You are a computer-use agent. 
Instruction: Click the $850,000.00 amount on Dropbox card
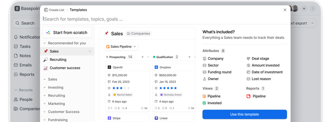167,75
